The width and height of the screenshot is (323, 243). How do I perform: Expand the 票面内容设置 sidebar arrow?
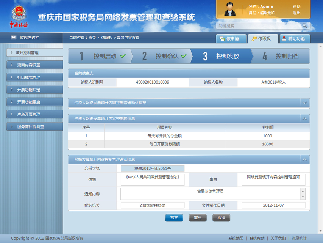tap(12, 65)
